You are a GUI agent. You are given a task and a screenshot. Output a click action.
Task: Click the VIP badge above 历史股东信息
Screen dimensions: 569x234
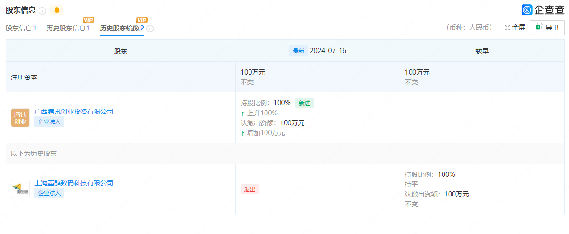point(88,20)
